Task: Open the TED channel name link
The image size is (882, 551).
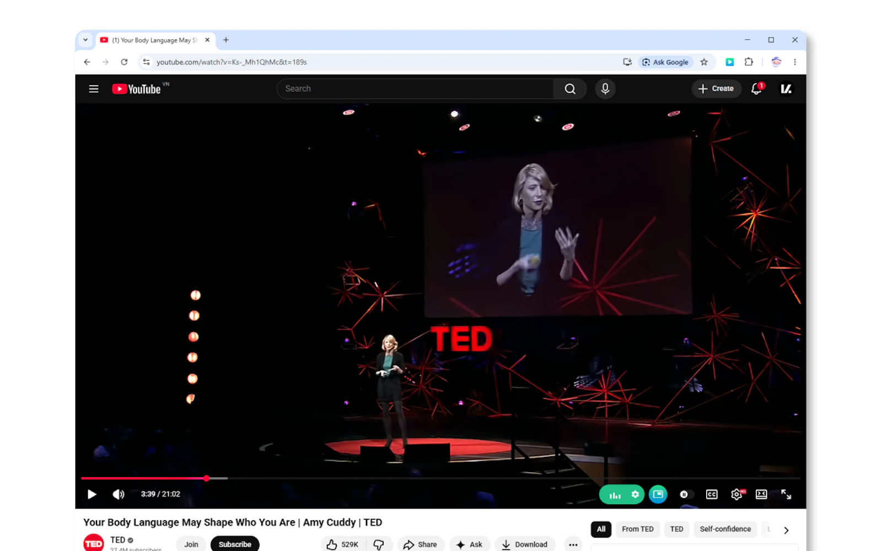Action: click(x=117, y=540)
